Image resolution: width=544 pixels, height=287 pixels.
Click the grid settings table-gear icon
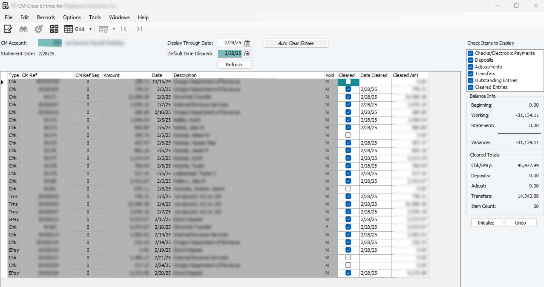point(103,29)
